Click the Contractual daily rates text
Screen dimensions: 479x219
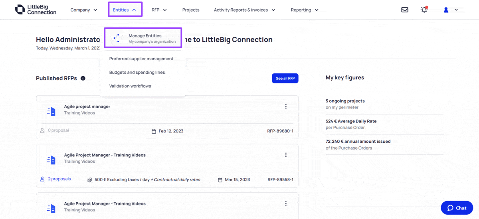coord(177,180)
